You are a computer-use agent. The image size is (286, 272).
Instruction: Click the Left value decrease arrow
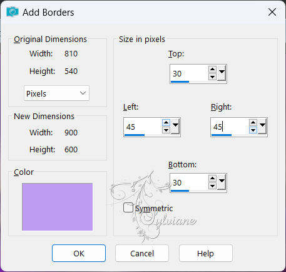166,130
